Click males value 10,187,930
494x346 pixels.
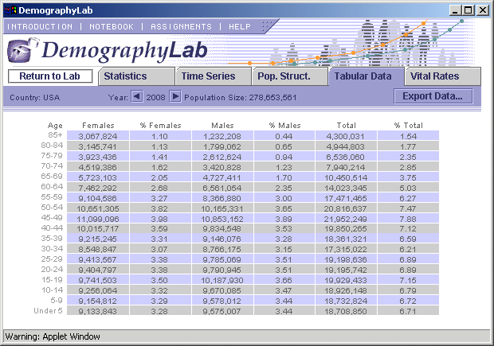coord(222,281)
